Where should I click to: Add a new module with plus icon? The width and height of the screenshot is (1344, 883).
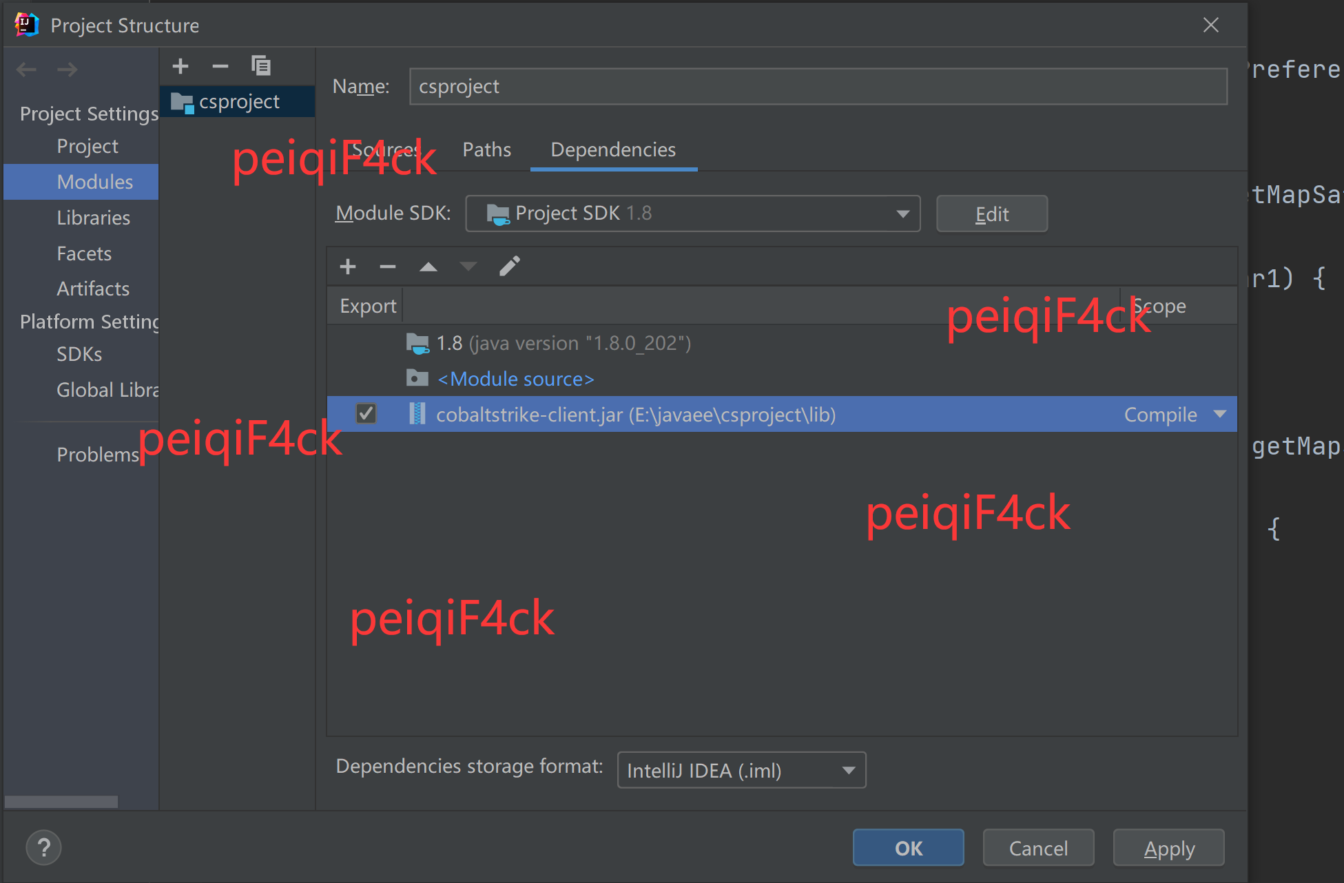tap(180, 66)
